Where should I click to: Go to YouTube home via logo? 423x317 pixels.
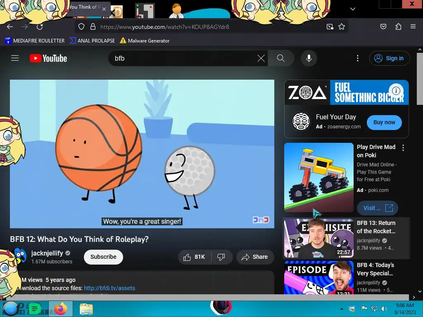[48, 58]
